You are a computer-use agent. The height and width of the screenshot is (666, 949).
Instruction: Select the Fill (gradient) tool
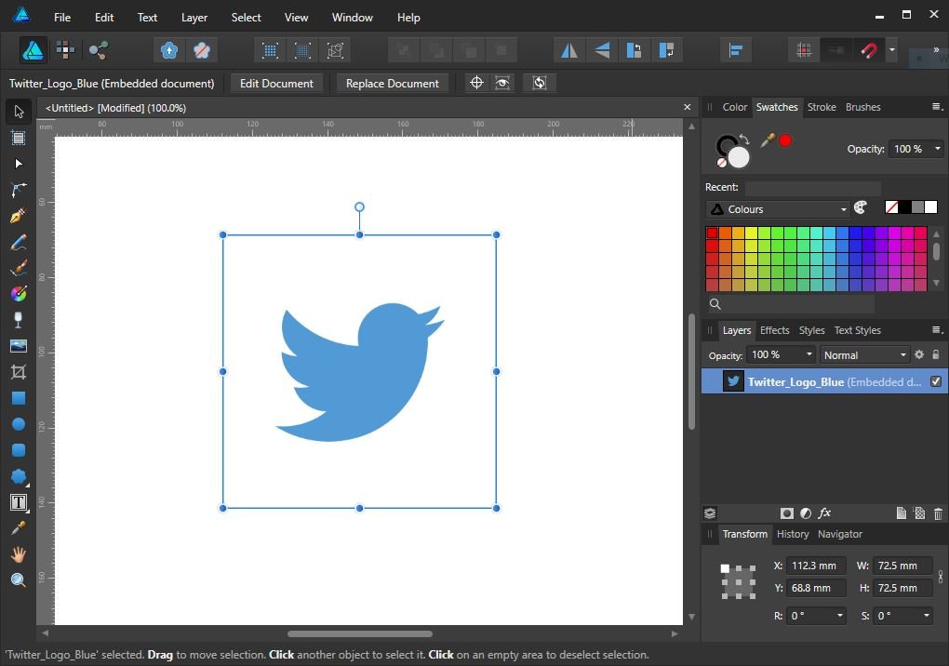[19, 293]
